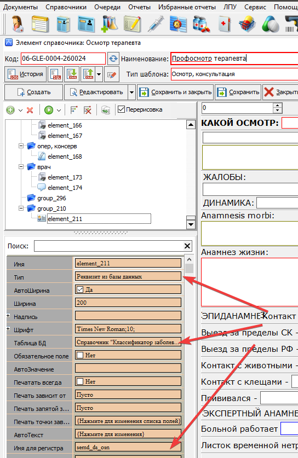Collapse the врач folder in tree
Image resolution: width=298 pixels, height=458 pixels.
pyautogui.click(x=21, y=167)
